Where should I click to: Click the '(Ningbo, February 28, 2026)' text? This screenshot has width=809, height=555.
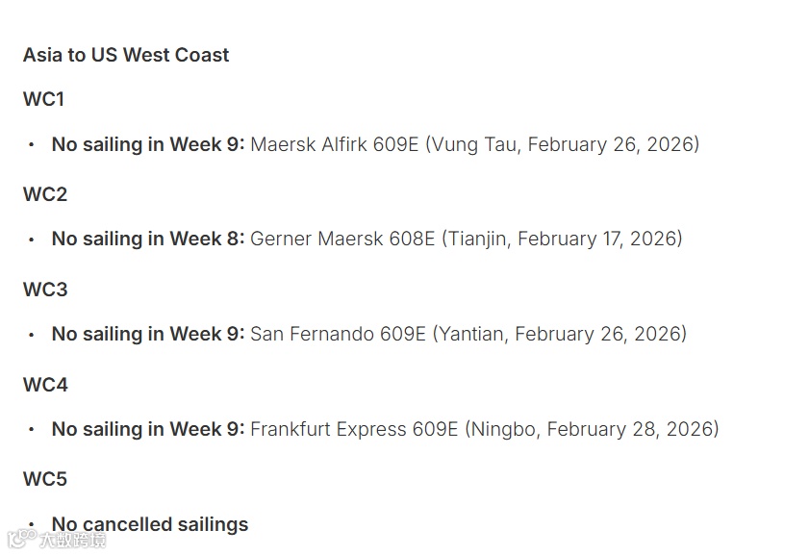592,429
